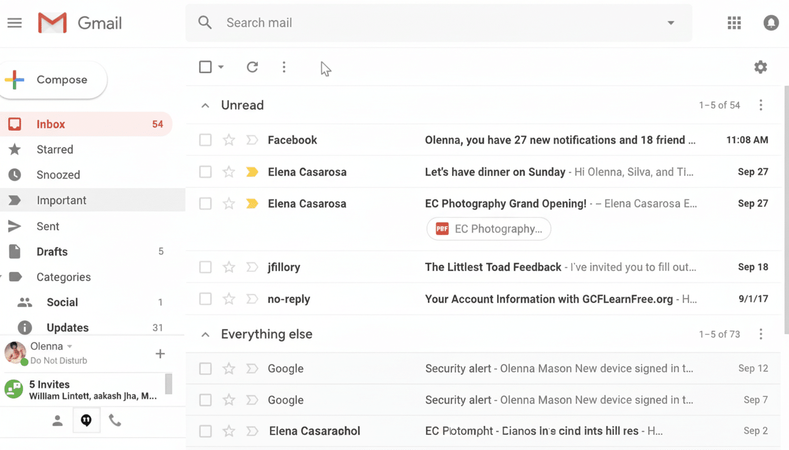
Task: Toggle importance marker on no-reply email
Action: coord(252,299)
